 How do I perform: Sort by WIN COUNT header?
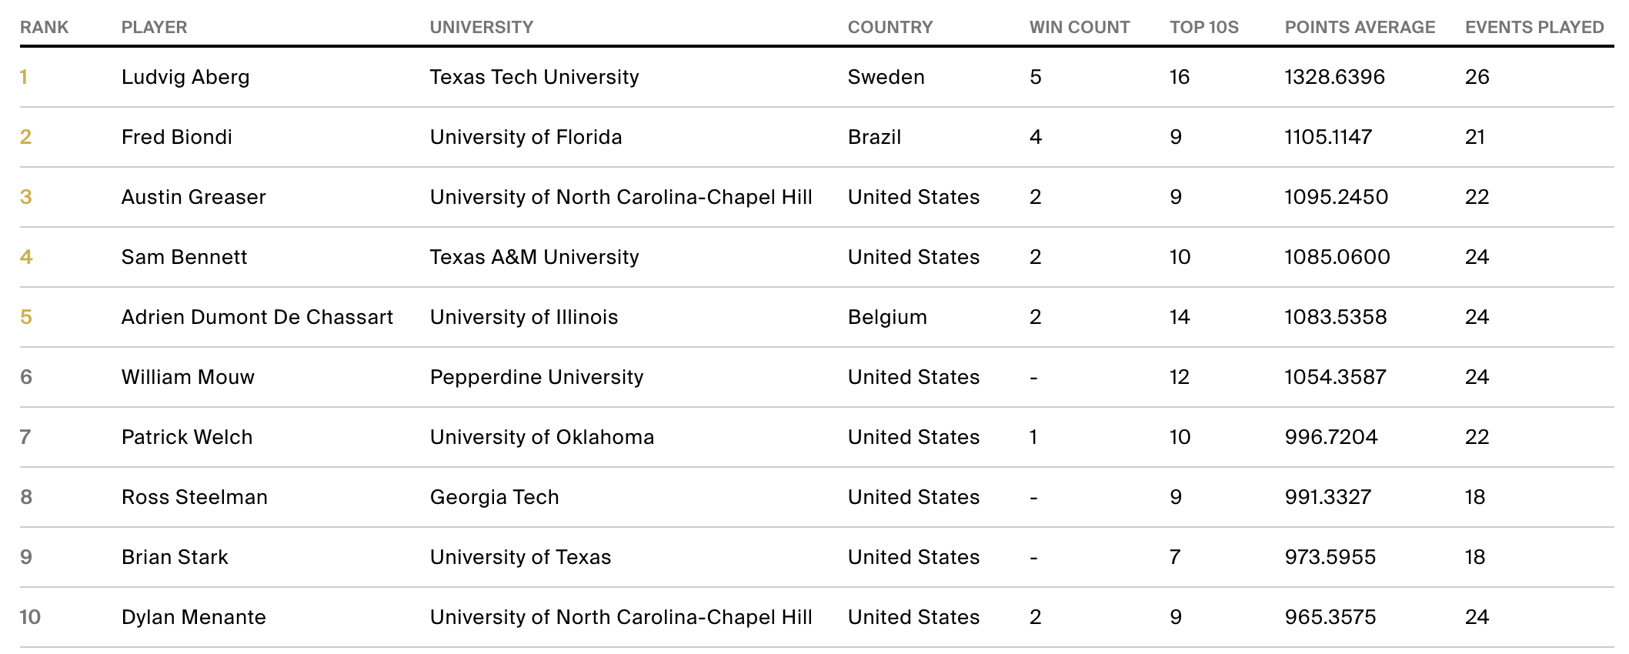[x=1079, y=28]
